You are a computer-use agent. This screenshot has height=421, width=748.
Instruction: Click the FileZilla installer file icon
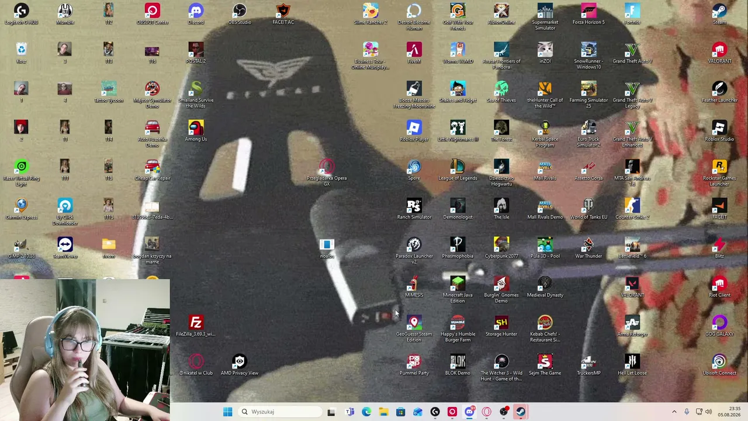click(196, 327)
